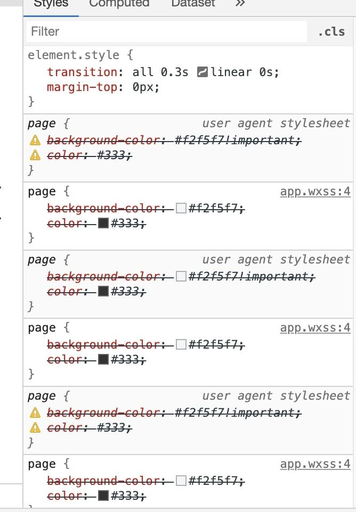Click the warning icon beside first color: #333
Viewport: 356px width, 512px height.
pos(35,155)
